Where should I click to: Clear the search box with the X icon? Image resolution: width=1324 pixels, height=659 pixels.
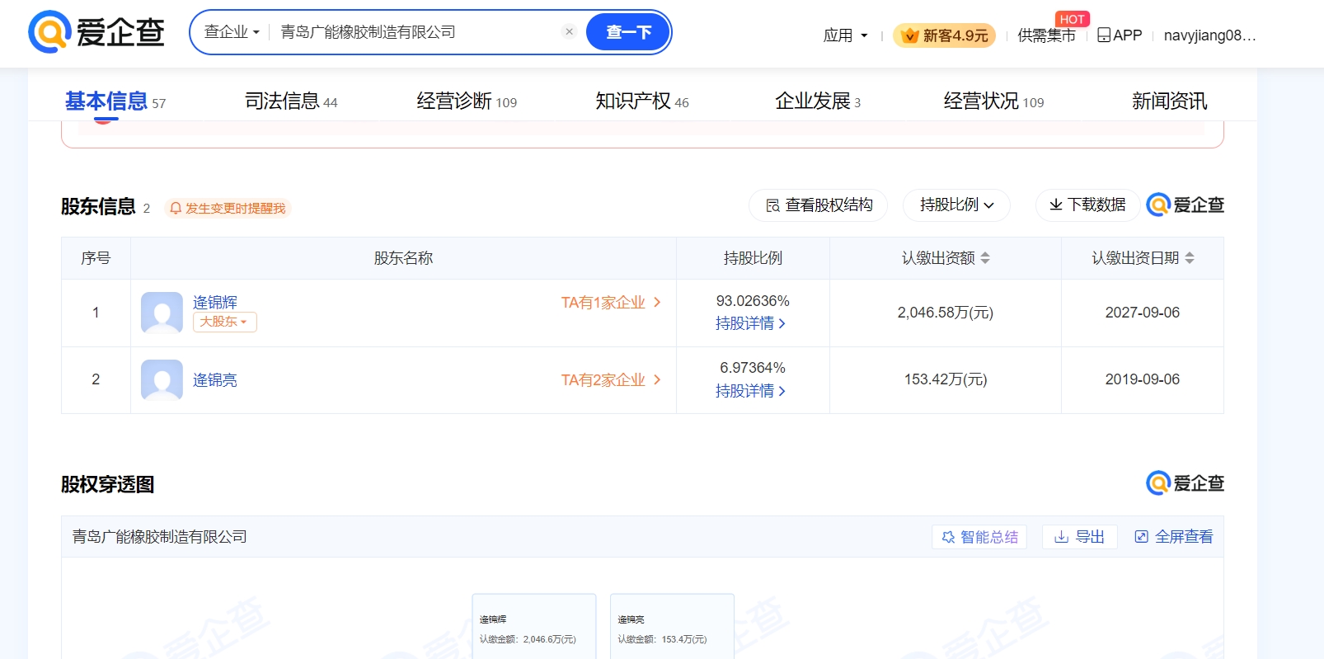[x=569, y=31]
